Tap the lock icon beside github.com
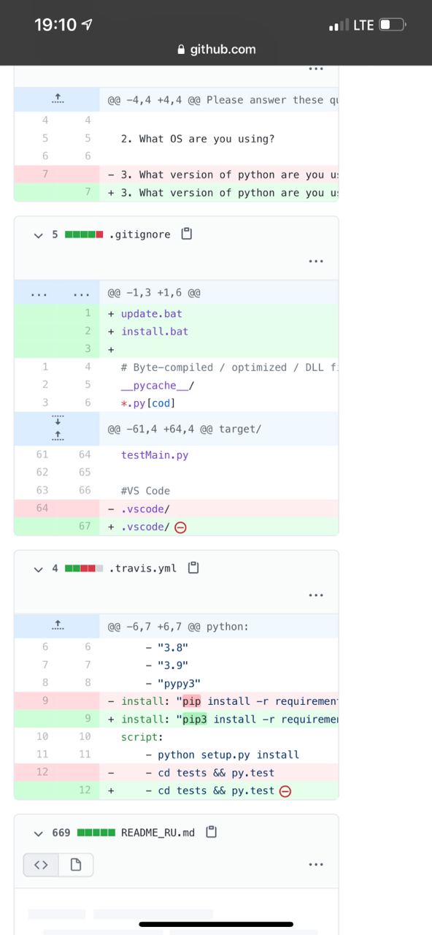Screen dimensions: 432x935 tap(182, 50)
